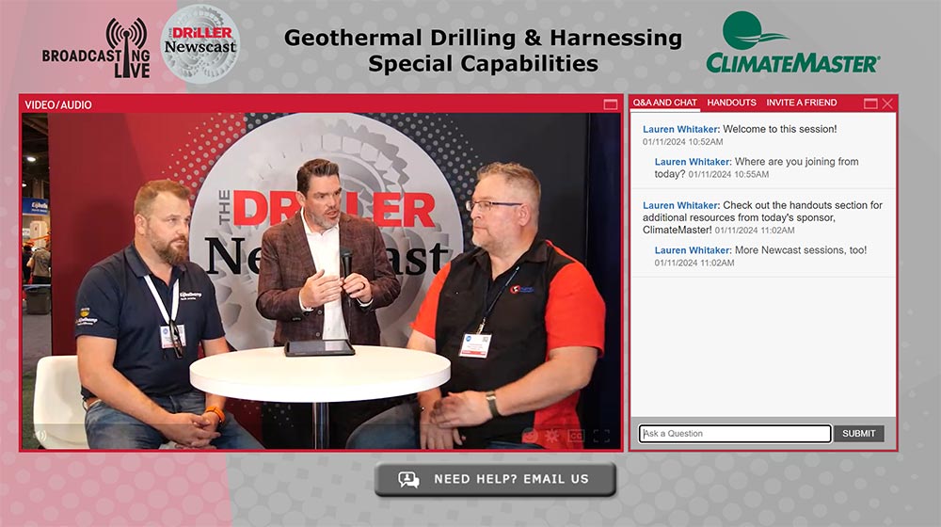The width and height of the screenshot is (941, 527).
Task: Switch to the Q&A and Chat tab
Action: pos(665,103)
